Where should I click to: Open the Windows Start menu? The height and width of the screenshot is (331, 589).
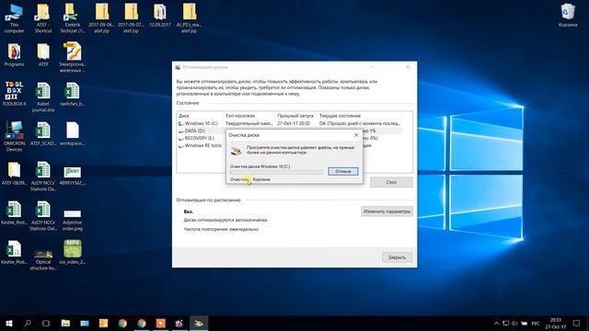[9, 323]
